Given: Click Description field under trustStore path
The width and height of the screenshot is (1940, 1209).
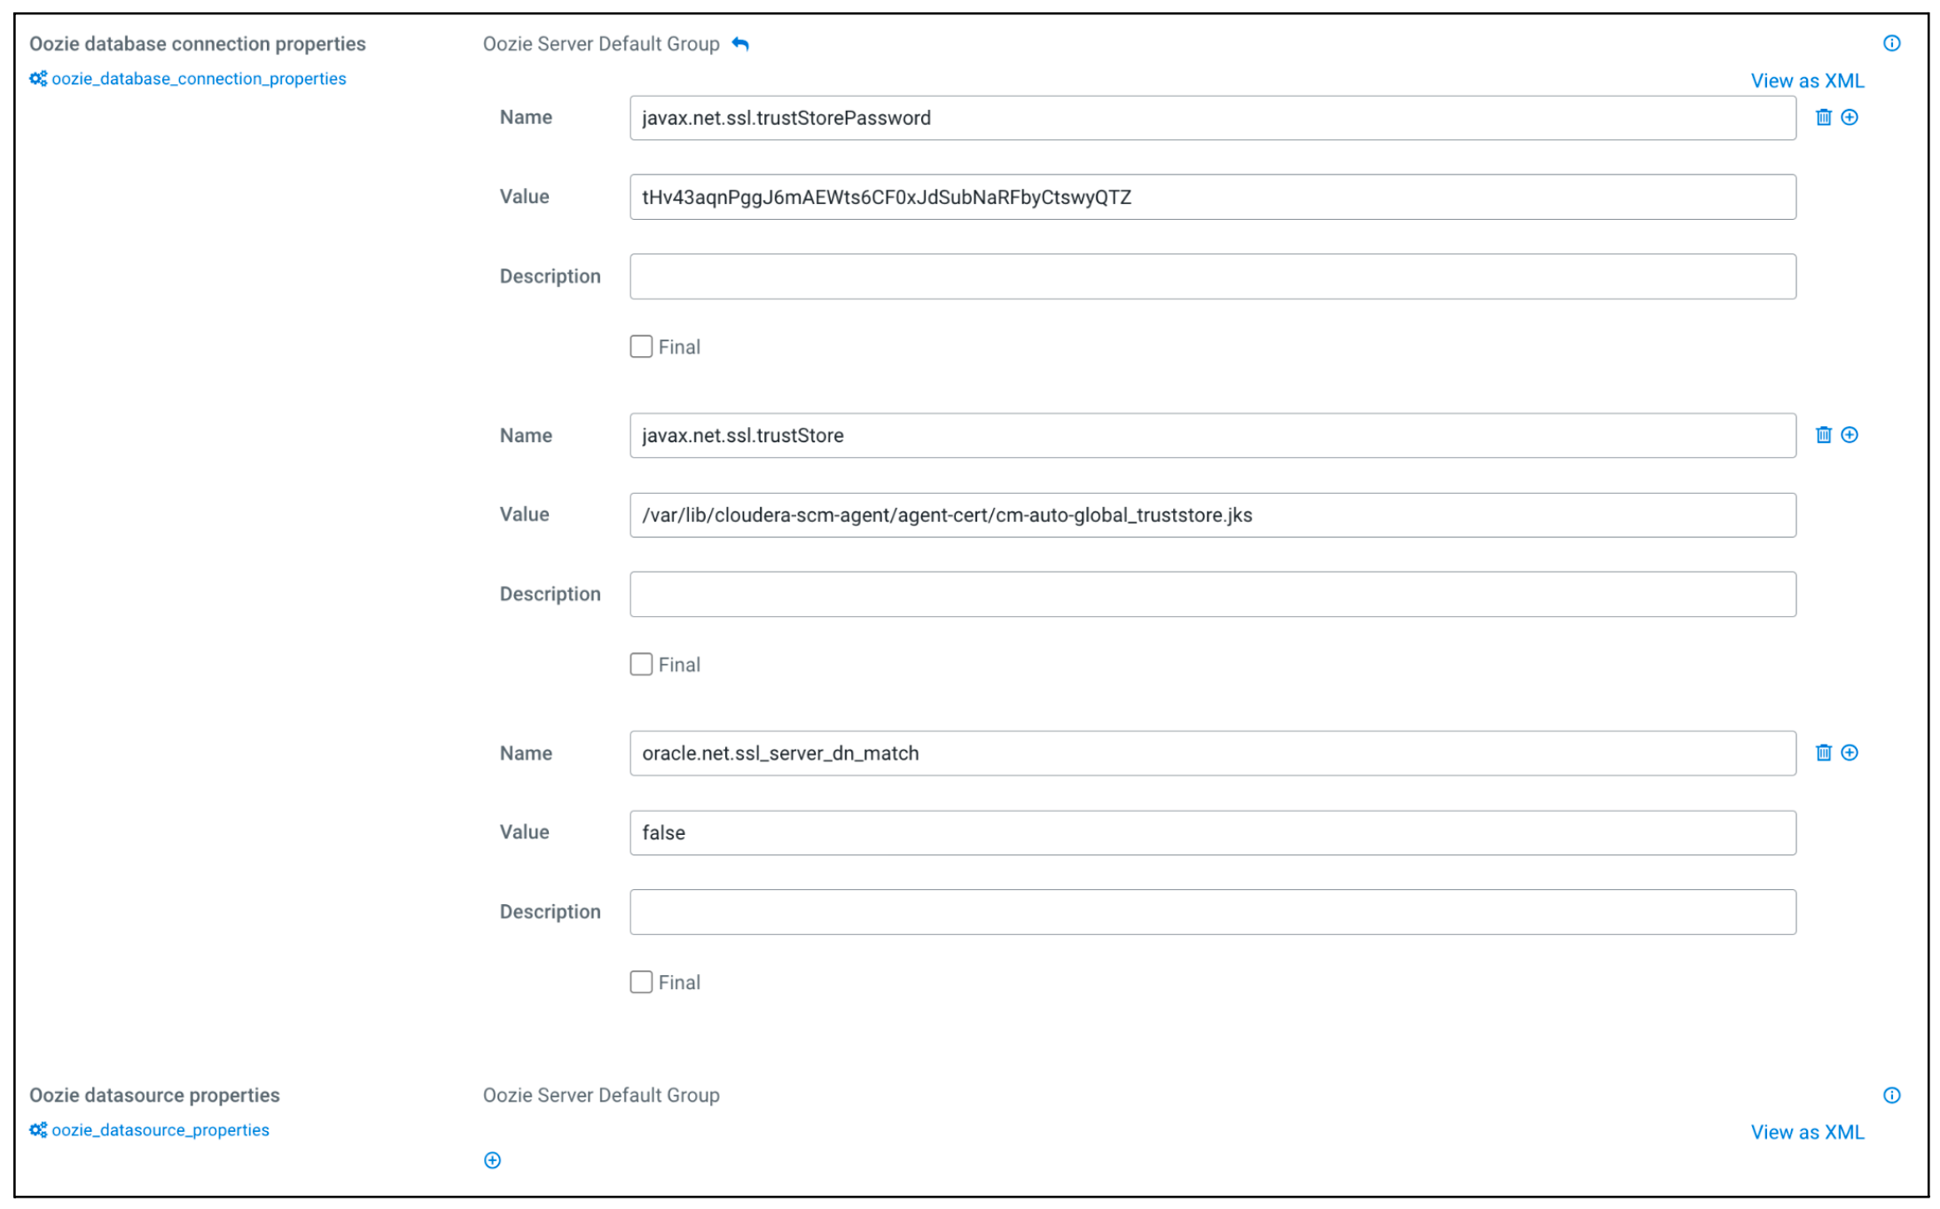Looking at the screenshot, I should [x=1212, y=594].
